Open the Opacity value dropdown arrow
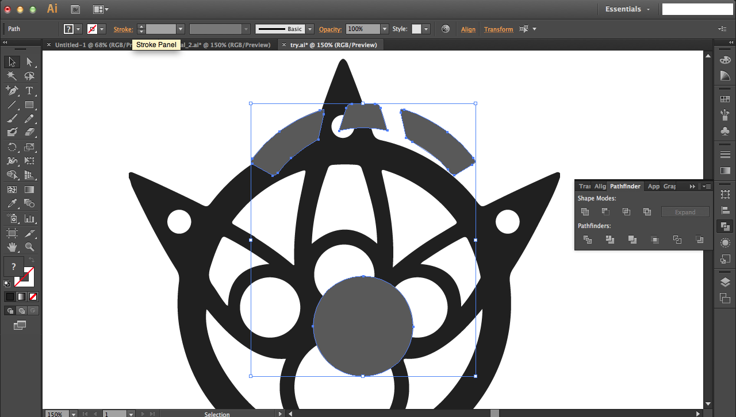 384,29
